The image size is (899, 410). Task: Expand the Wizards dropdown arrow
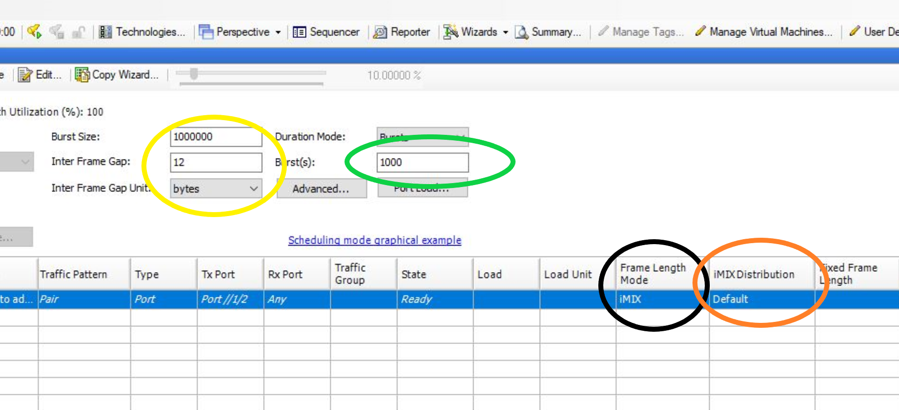pos(505,32)
